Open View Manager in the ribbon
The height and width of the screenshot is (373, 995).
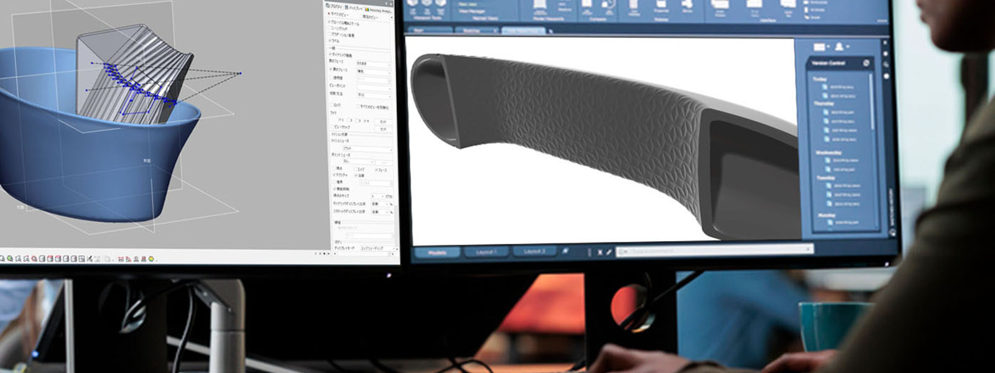click(472, 11)
